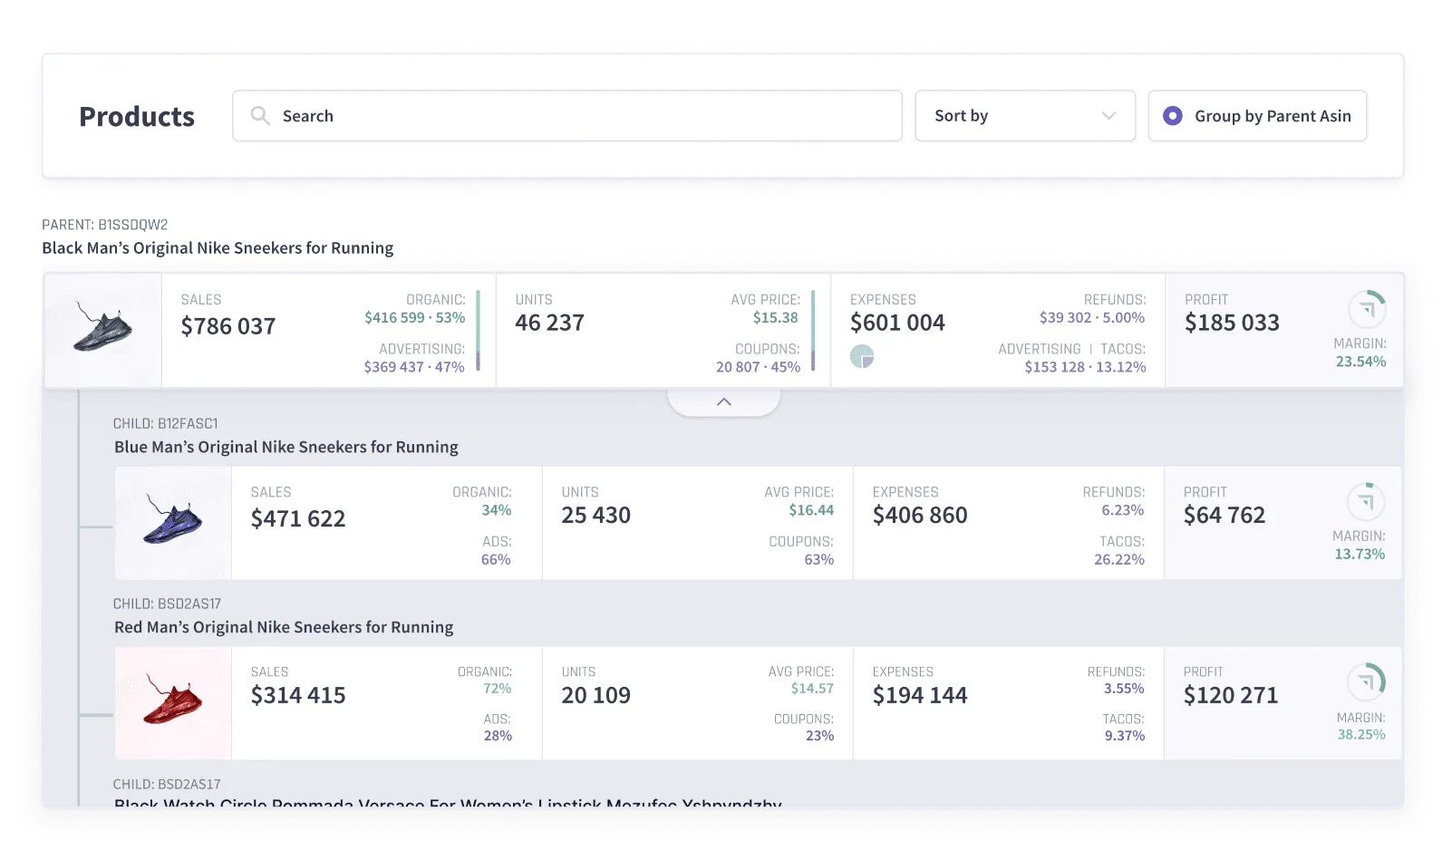This screenshot has width=1452, height=860.
Task: Collapse the parent product children list
Action: click(724, 401)
